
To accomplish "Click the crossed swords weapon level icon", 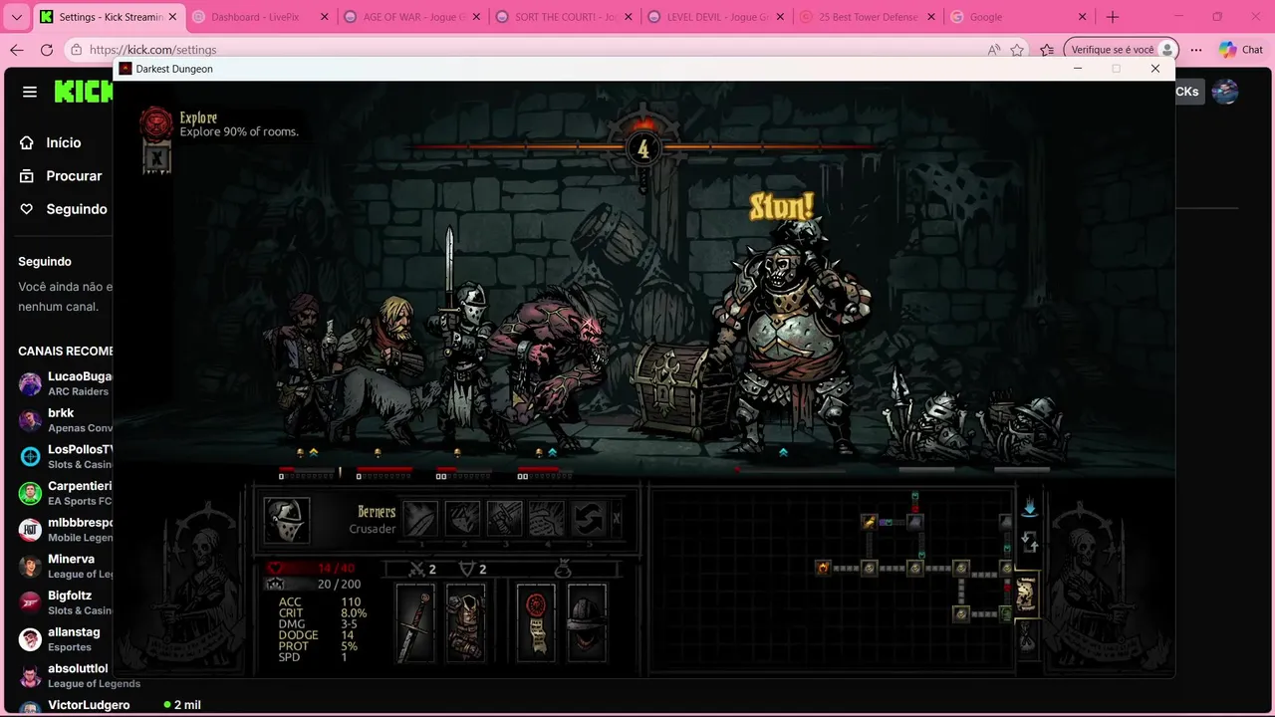I will [x=418, y=569].
